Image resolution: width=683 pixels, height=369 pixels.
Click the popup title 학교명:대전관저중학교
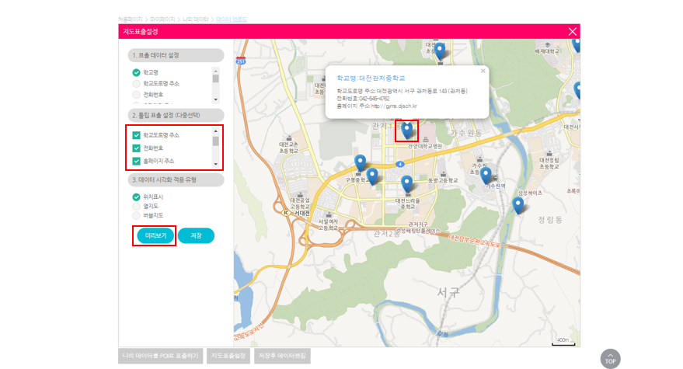(x=371, y=78)
